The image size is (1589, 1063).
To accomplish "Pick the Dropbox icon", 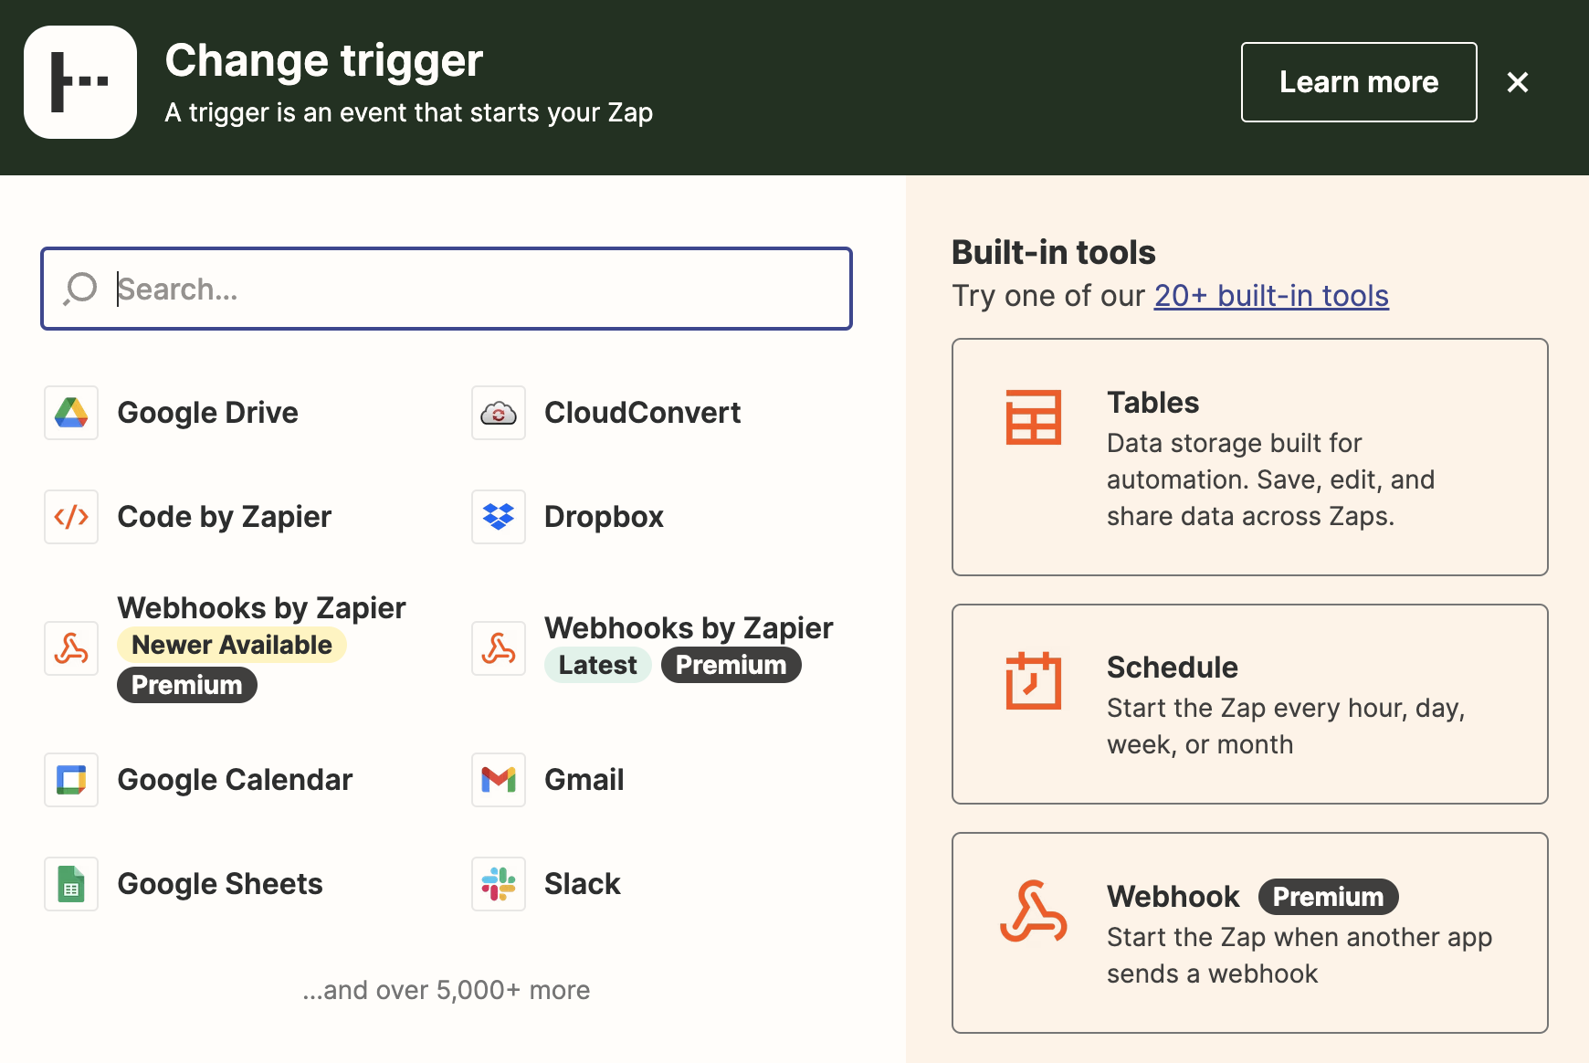I will coord(499,517).
